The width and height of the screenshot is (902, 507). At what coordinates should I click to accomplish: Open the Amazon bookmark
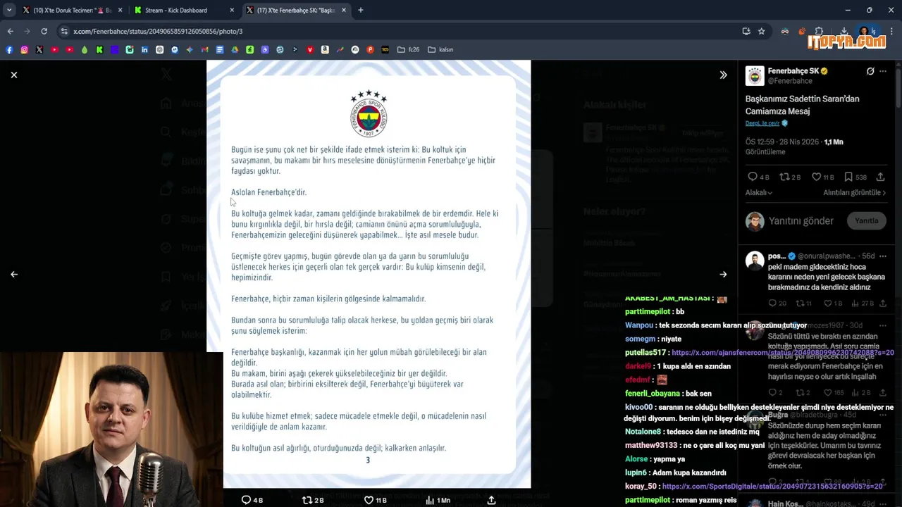[x=325, y=49]
